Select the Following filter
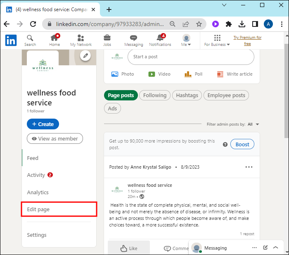Screen dimensions: 289x255 click(155, 95)
